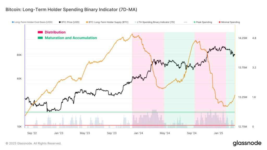Click the Jan '25 x-axis label
This screenshot has height=150, width=267.
[218, 133]
